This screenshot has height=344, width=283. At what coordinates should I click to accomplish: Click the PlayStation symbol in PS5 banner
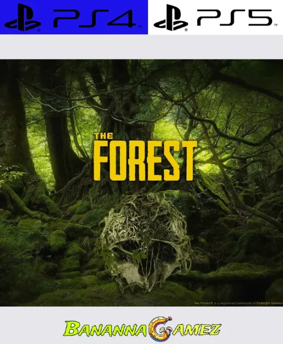point(171,18)
